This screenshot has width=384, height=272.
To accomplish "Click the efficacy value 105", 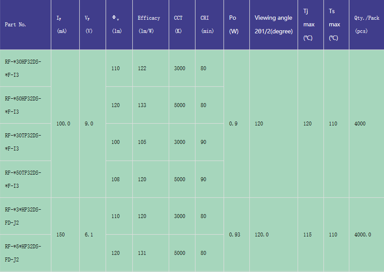I will [x=142, y=142].
